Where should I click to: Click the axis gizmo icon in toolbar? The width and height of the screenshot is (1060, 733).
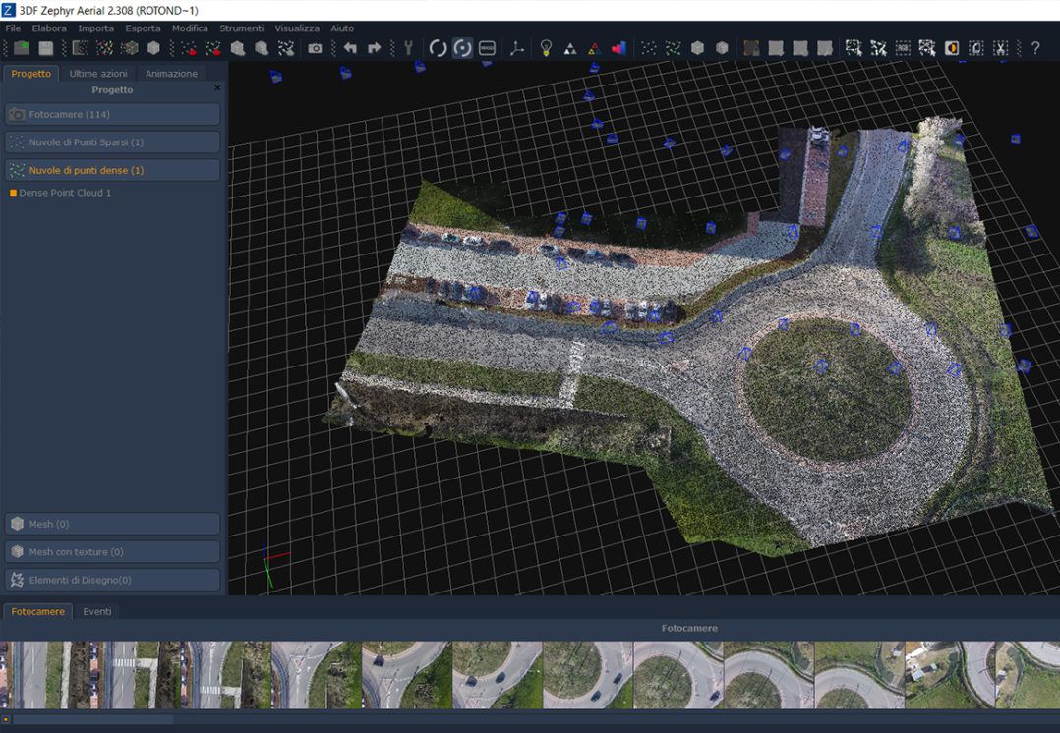click(517, 48)
